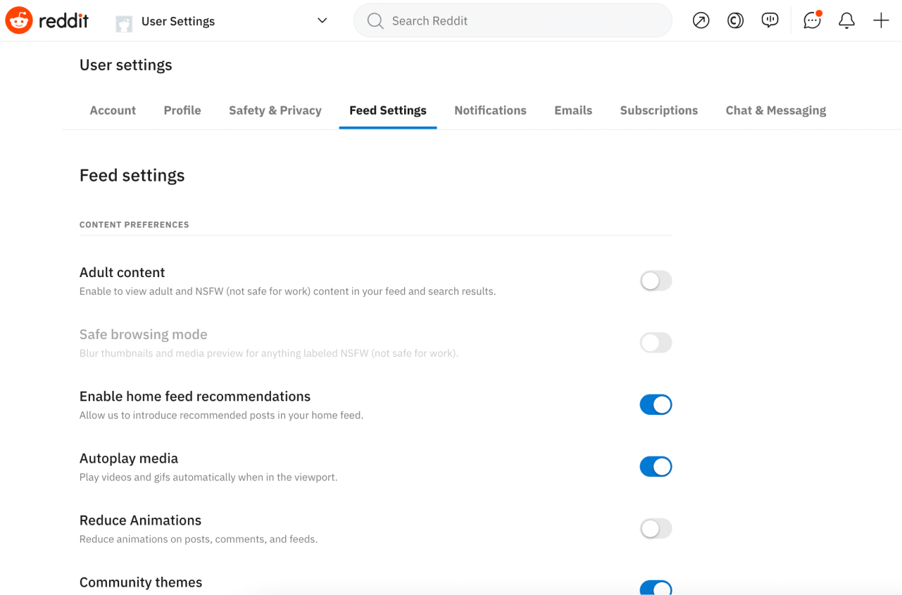Screen dimensions: 902x595
Task: Disable the Autoplay media toggle
Action: click(656, 467)
